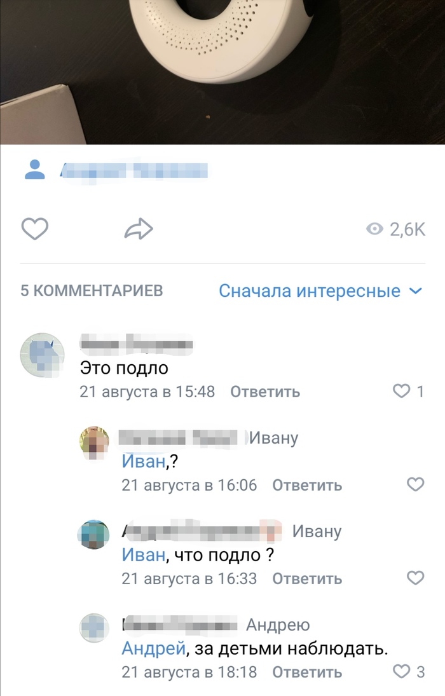Viewport: 445px width, 696px height.
Task: Open the "Иван" mention in the 16:06 reply
Action: point(144,461)
